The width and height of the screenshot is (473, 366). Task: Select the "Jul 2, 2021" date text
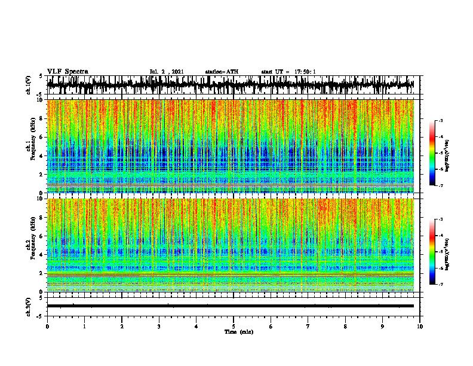coord(167,72)
